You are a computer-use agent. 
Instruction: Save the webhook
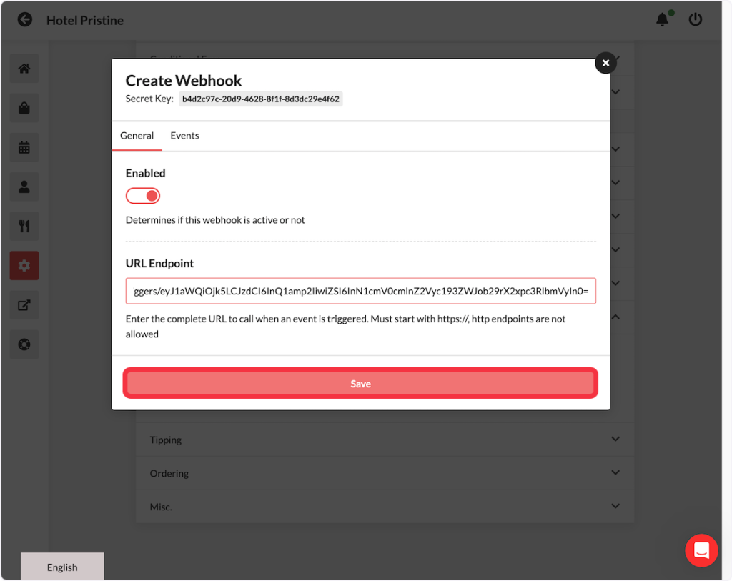pyautogui.click(x=360, y=384)
